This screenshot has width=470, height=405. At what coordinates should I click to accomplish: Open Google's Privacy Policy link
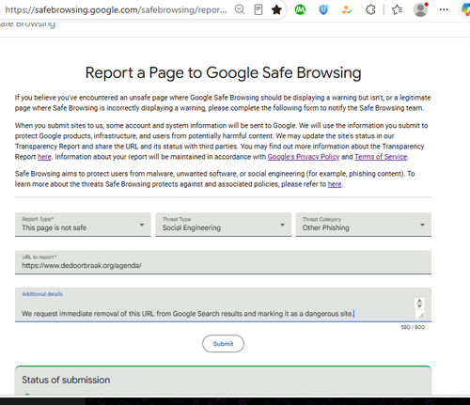click(304, 157)
